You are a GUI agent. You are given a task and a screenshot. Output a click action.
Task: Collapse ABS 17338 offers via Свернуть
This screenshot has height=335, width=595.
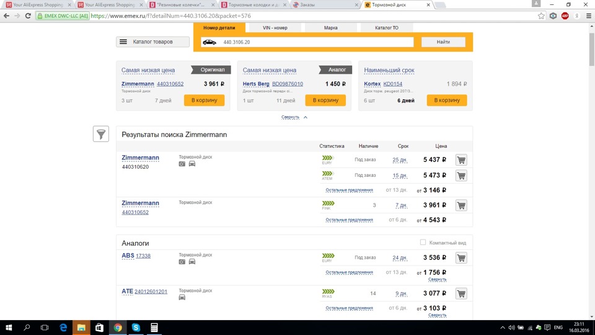437,279
